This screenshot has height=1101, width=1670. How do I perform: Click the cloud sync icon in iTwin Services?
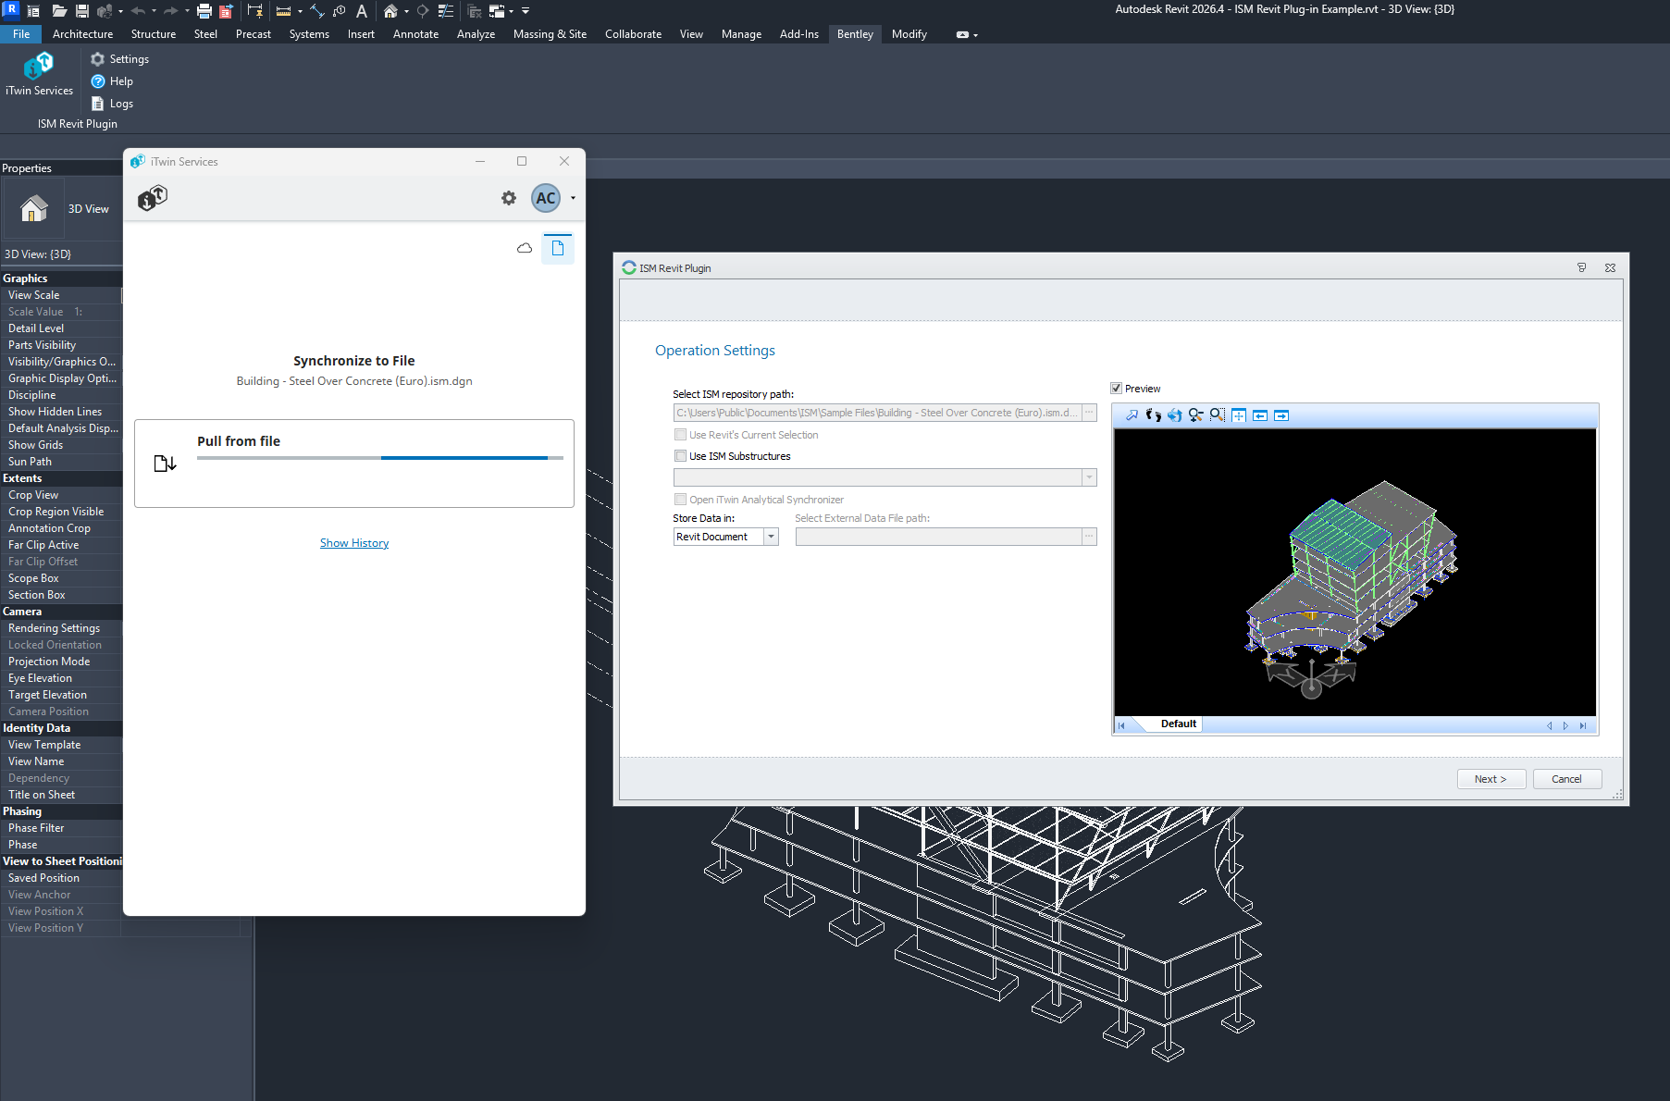click(x=525, y=248)
